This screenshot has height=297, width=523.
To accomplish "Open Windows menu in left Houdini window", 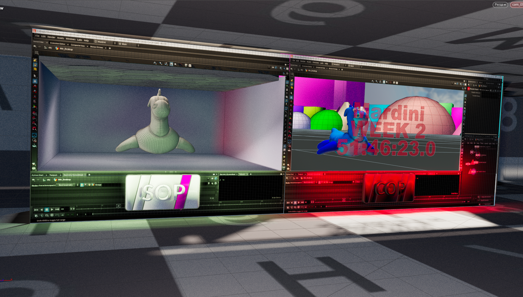I will coord(71,39).
